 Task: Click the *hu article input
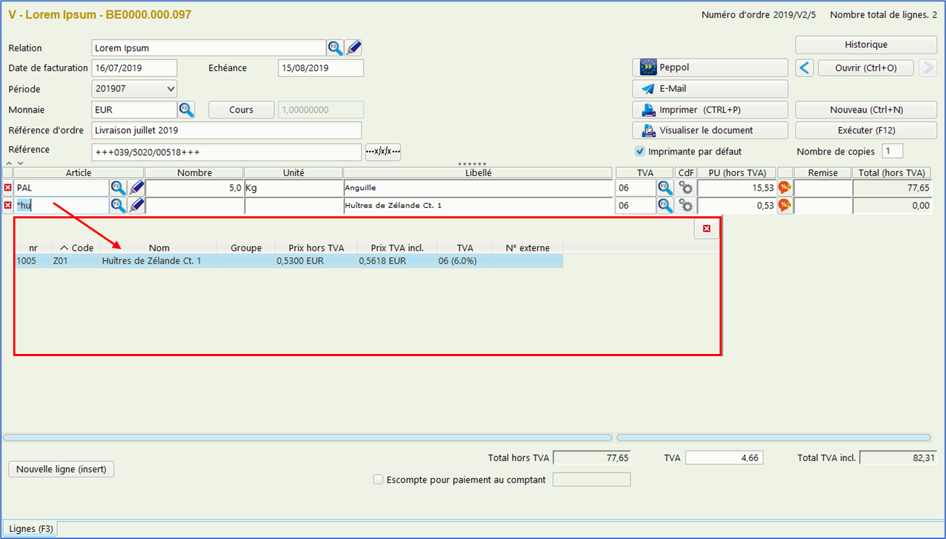61,205
